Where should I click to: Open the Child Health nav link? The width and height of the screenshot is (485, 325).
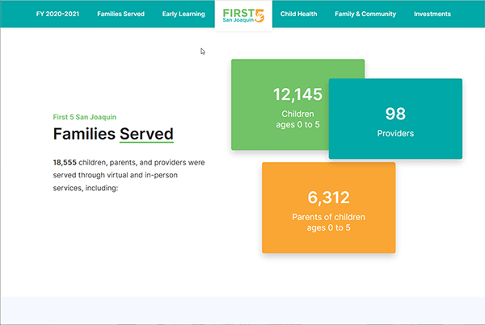298,14
